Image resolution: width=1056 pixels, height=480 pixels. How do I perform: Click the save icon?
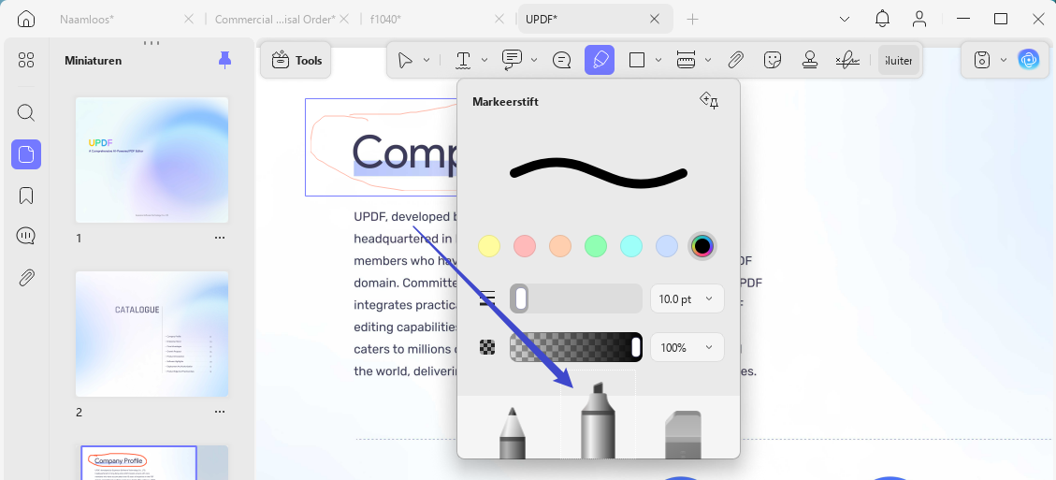(x=983, y=60)
